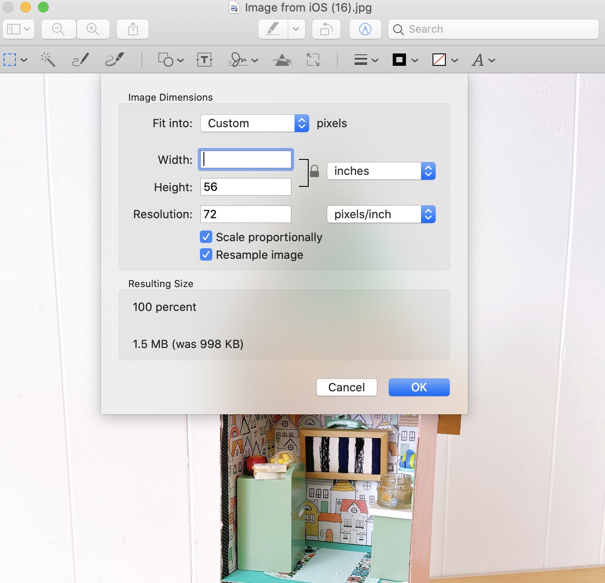The image size is (605, 583).
Task: Click the Adjust Size tool
Action: 313,60
